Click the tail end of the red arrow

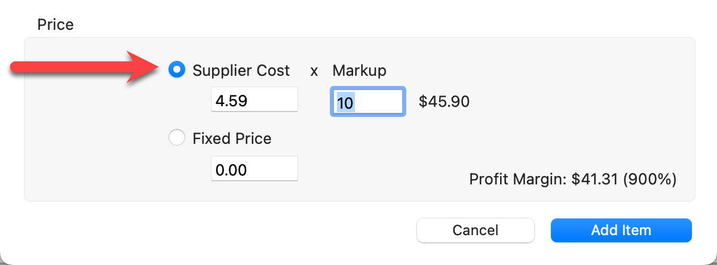18,69
